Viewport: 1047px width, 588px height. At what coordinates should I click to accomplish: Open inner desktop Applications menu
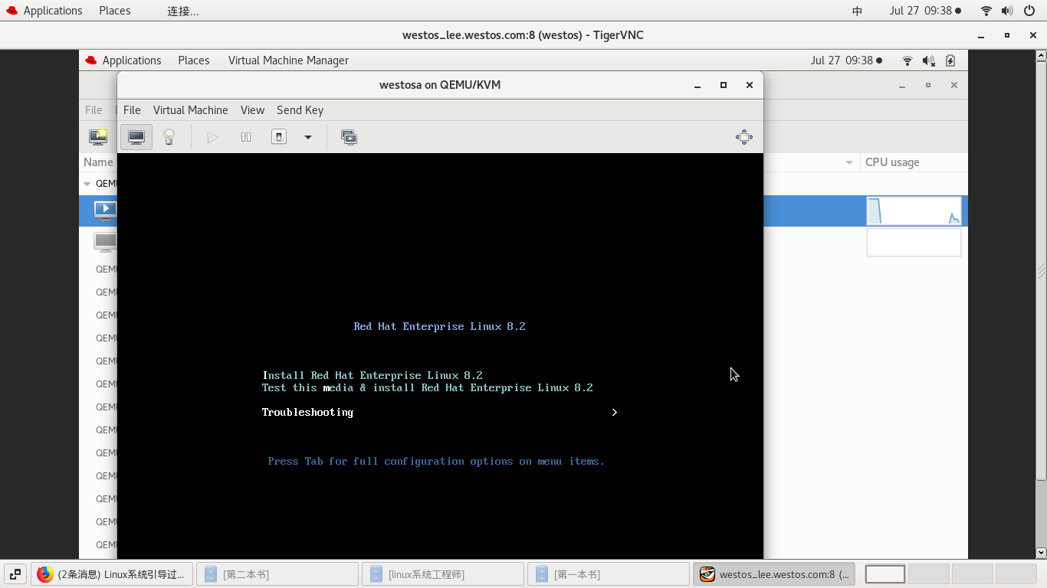(x=123, y=60)
